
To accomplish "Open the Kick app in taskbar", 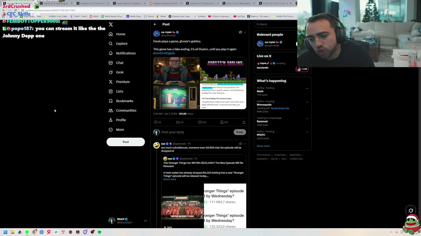I will coord(27,232).
